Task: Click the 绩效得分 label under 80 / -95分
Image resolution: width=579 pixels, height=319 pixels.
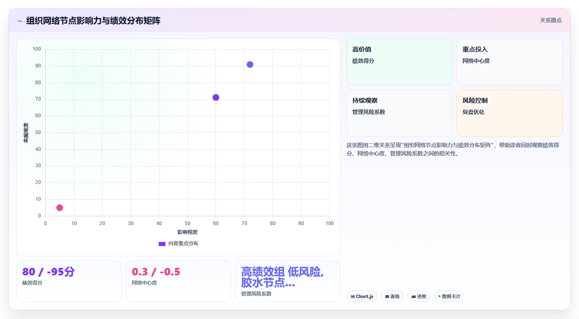Action: (x=32, y=283)
